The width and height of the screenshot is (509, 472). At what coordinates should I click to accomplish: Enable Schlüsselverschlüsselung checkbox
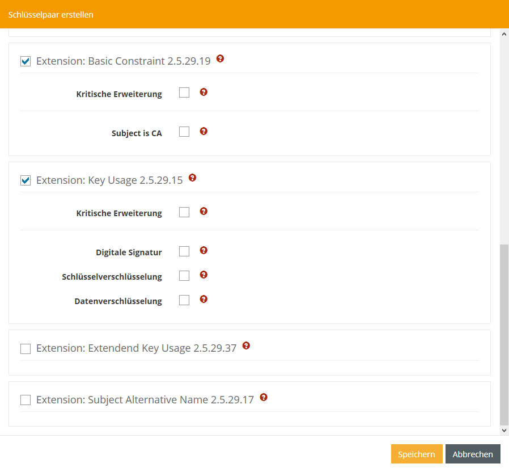184,276
